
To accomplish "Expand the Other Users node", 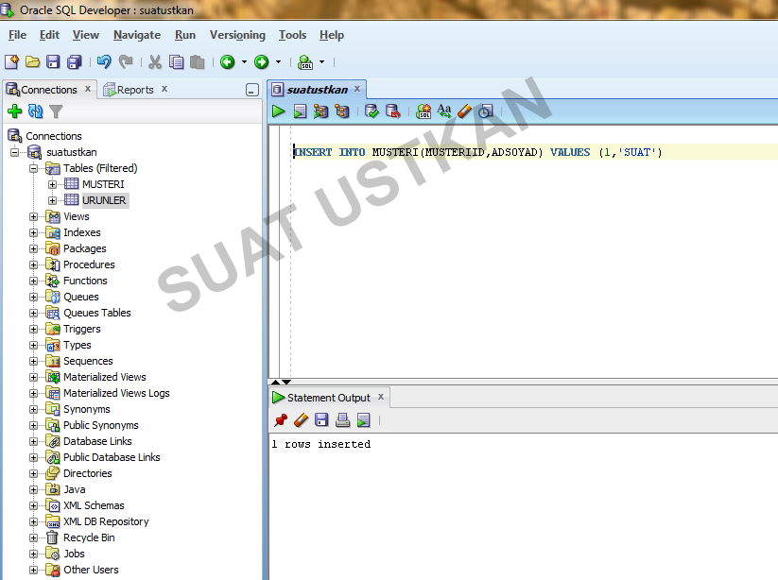I will click(33, 571).
